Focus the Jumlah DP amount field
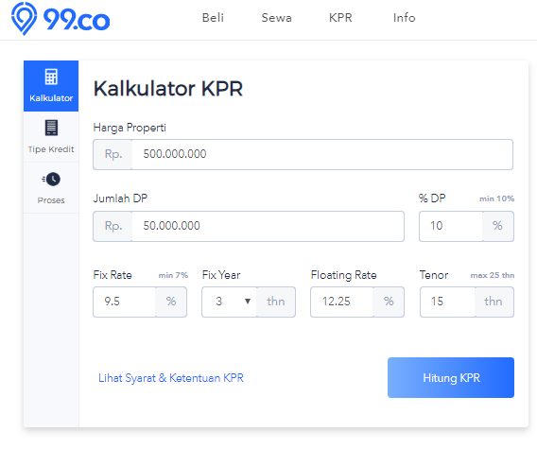Image resolution: width=537 pixels, height=449 pixels. click(x=268, y=226)
